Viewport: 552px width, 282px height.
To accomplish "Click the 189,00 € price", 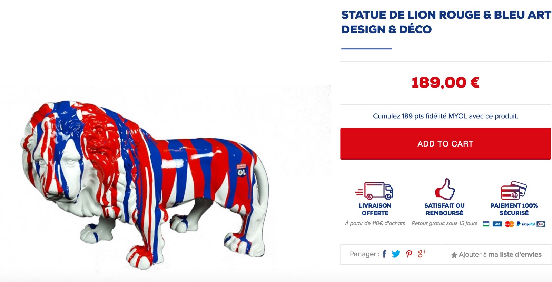I will [445, 83].
